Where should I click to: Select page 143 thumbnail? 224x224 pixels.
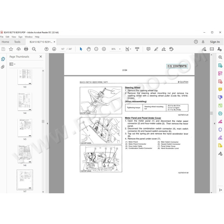point(25,77)
